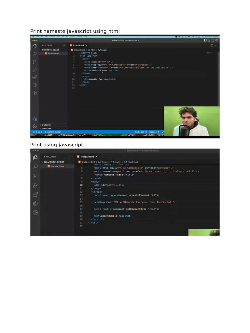Click index.html breadcrumb in lower editor
Viewport: 250px width, 333px height.
coord(87,162)
